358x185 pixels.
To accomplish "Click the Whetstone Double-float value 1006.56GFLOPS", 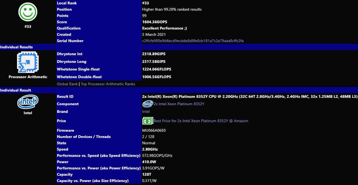I will [x=156, y=77].
